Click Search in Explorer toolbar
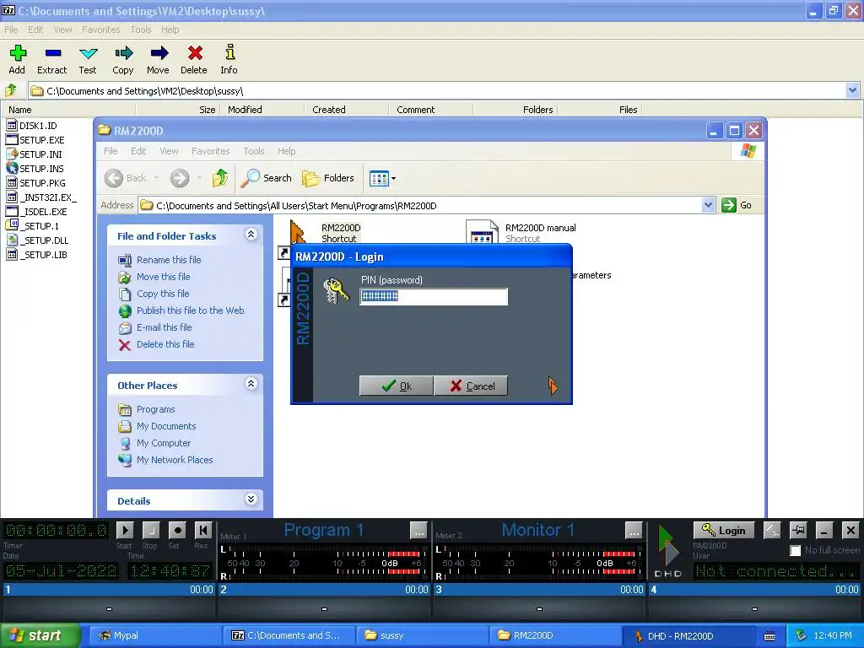Screen dimensions: 864x648 (267, 178)
